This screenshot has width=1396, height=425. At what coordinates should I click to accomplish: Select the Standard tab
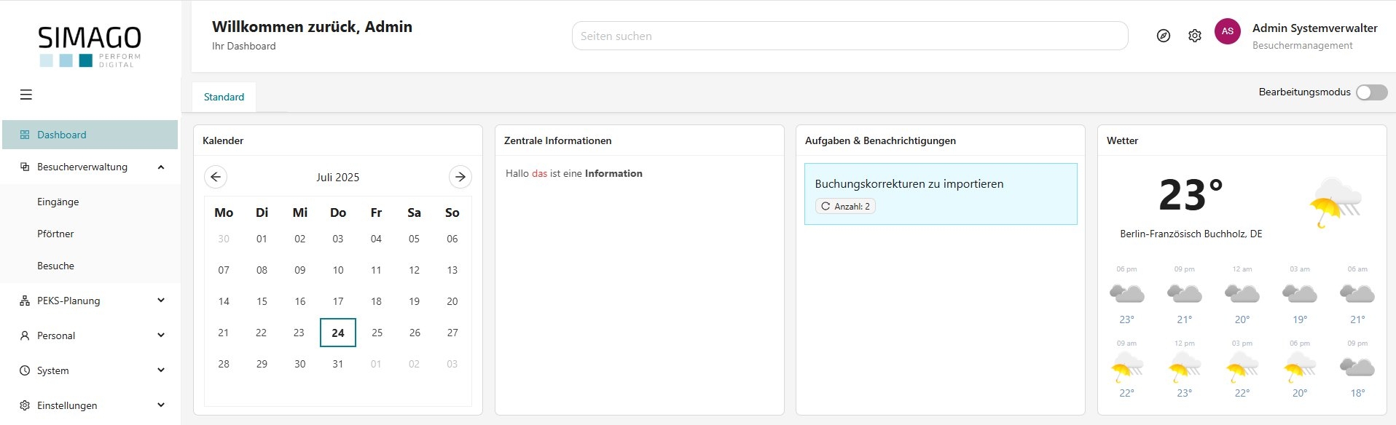224,97
